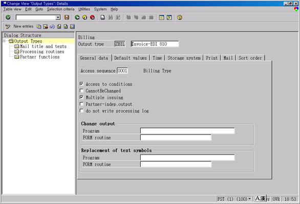Click the Previous Entry icon
Viewport: 300px width, 204px height.
point(59,27)
